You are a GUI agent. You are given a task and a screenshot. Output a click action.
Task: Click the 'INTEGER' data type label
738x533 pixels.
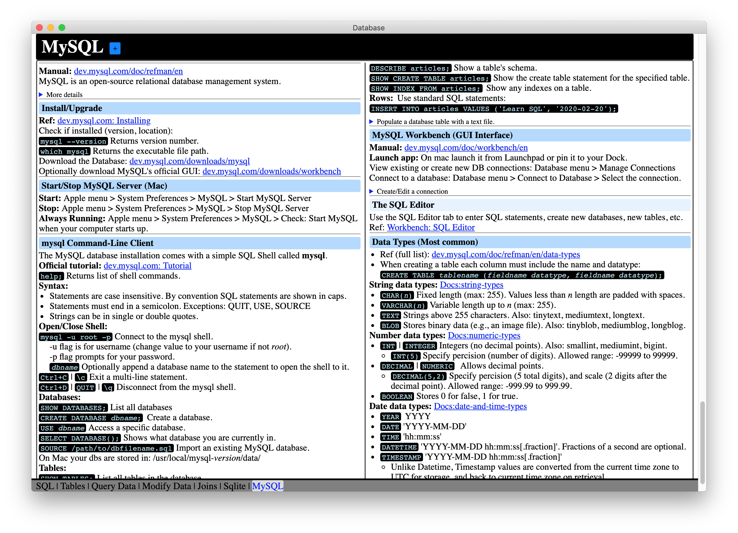(419, 346)
